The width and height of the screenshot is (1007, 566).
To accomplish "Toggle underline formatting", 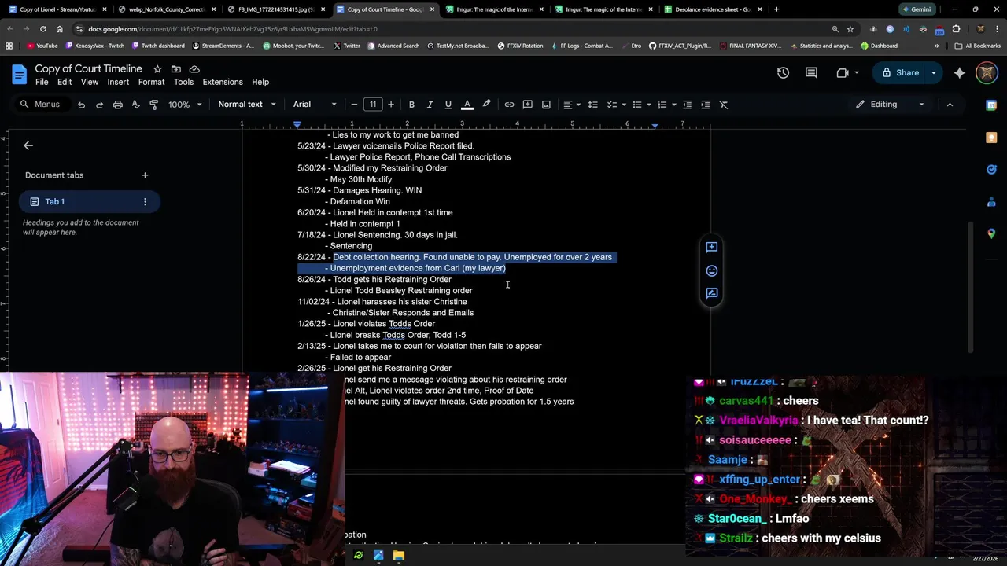I will click(448, 105).
